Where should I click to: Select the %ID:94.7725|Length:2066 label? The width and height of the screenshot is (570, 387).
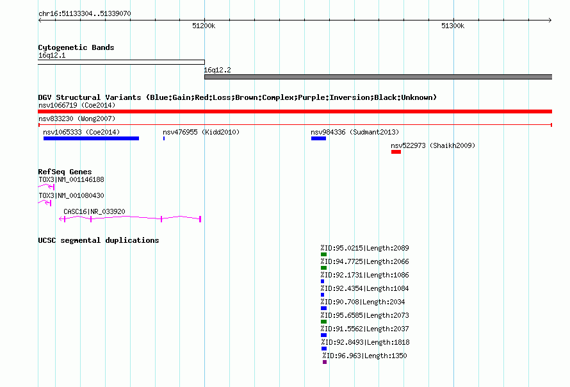coord(364,261)
